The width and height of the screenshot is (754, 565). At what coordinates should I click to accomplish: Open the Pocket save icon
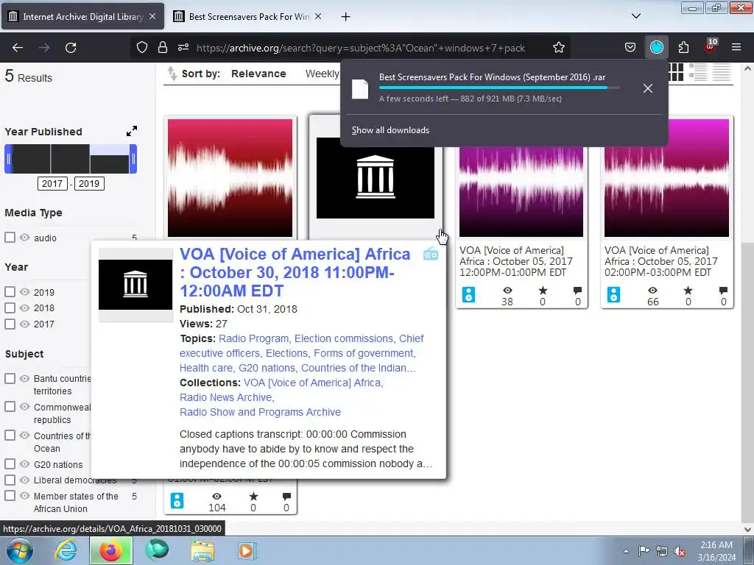click(630, 48)
